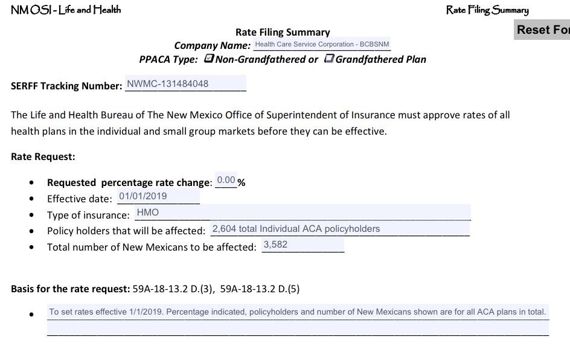Screen dimensions: 570x346
Task: Click the bold centered Rate Filing Summary title
Action: (x=283, y=32)
